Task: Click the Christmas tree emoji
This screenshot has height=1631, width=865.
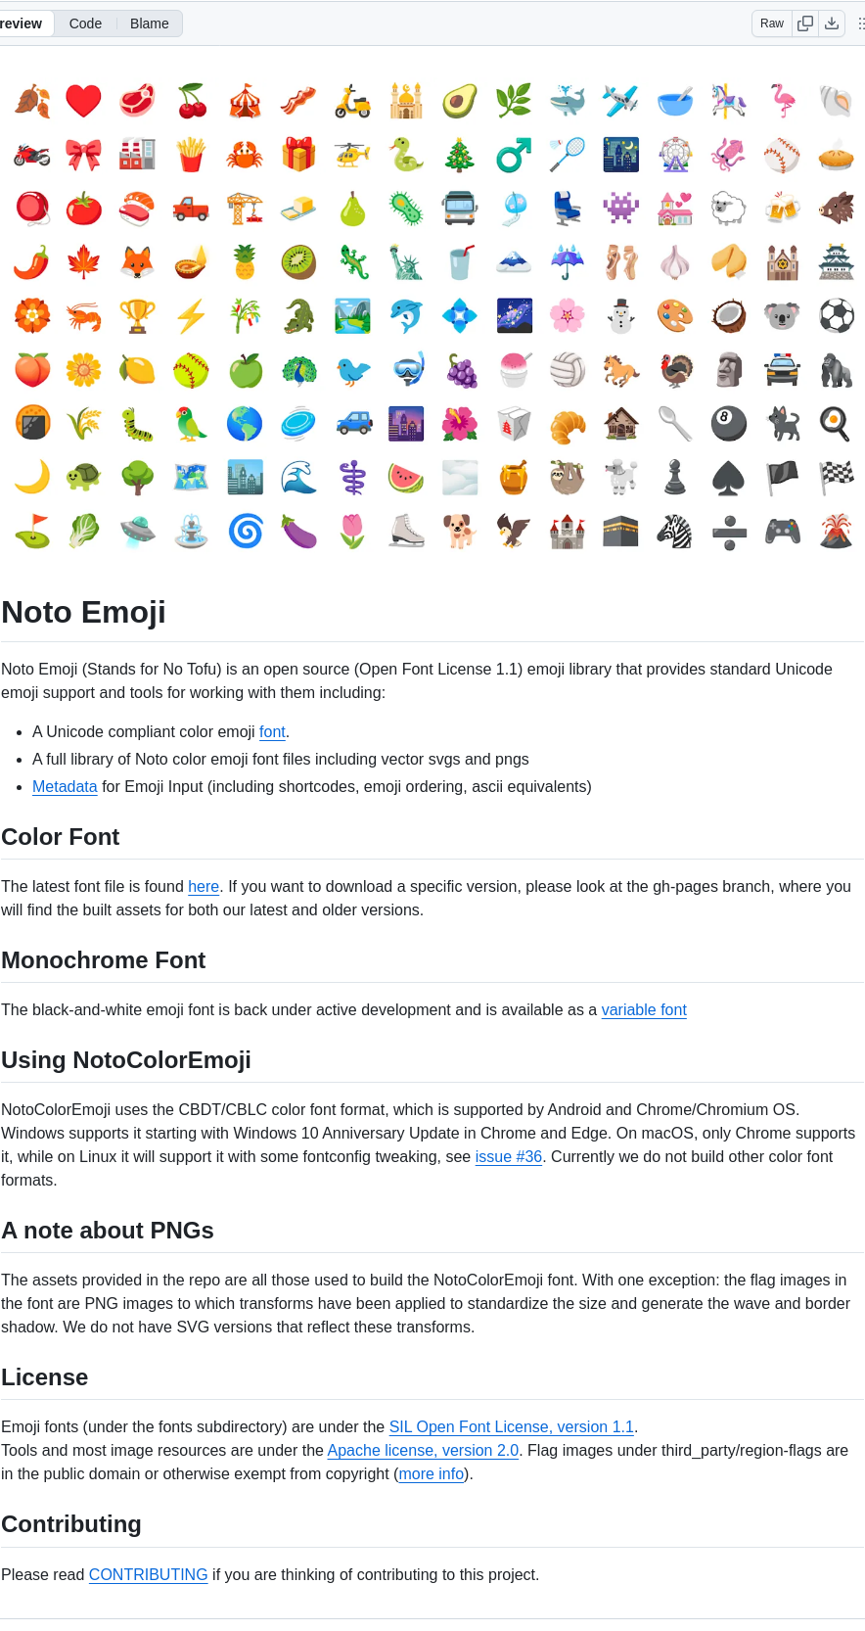Action: tap(460, 155)
